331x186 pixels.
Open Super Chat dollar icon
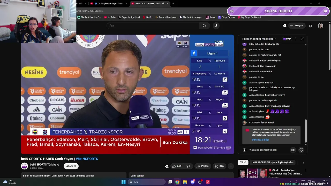coord(293,150)
